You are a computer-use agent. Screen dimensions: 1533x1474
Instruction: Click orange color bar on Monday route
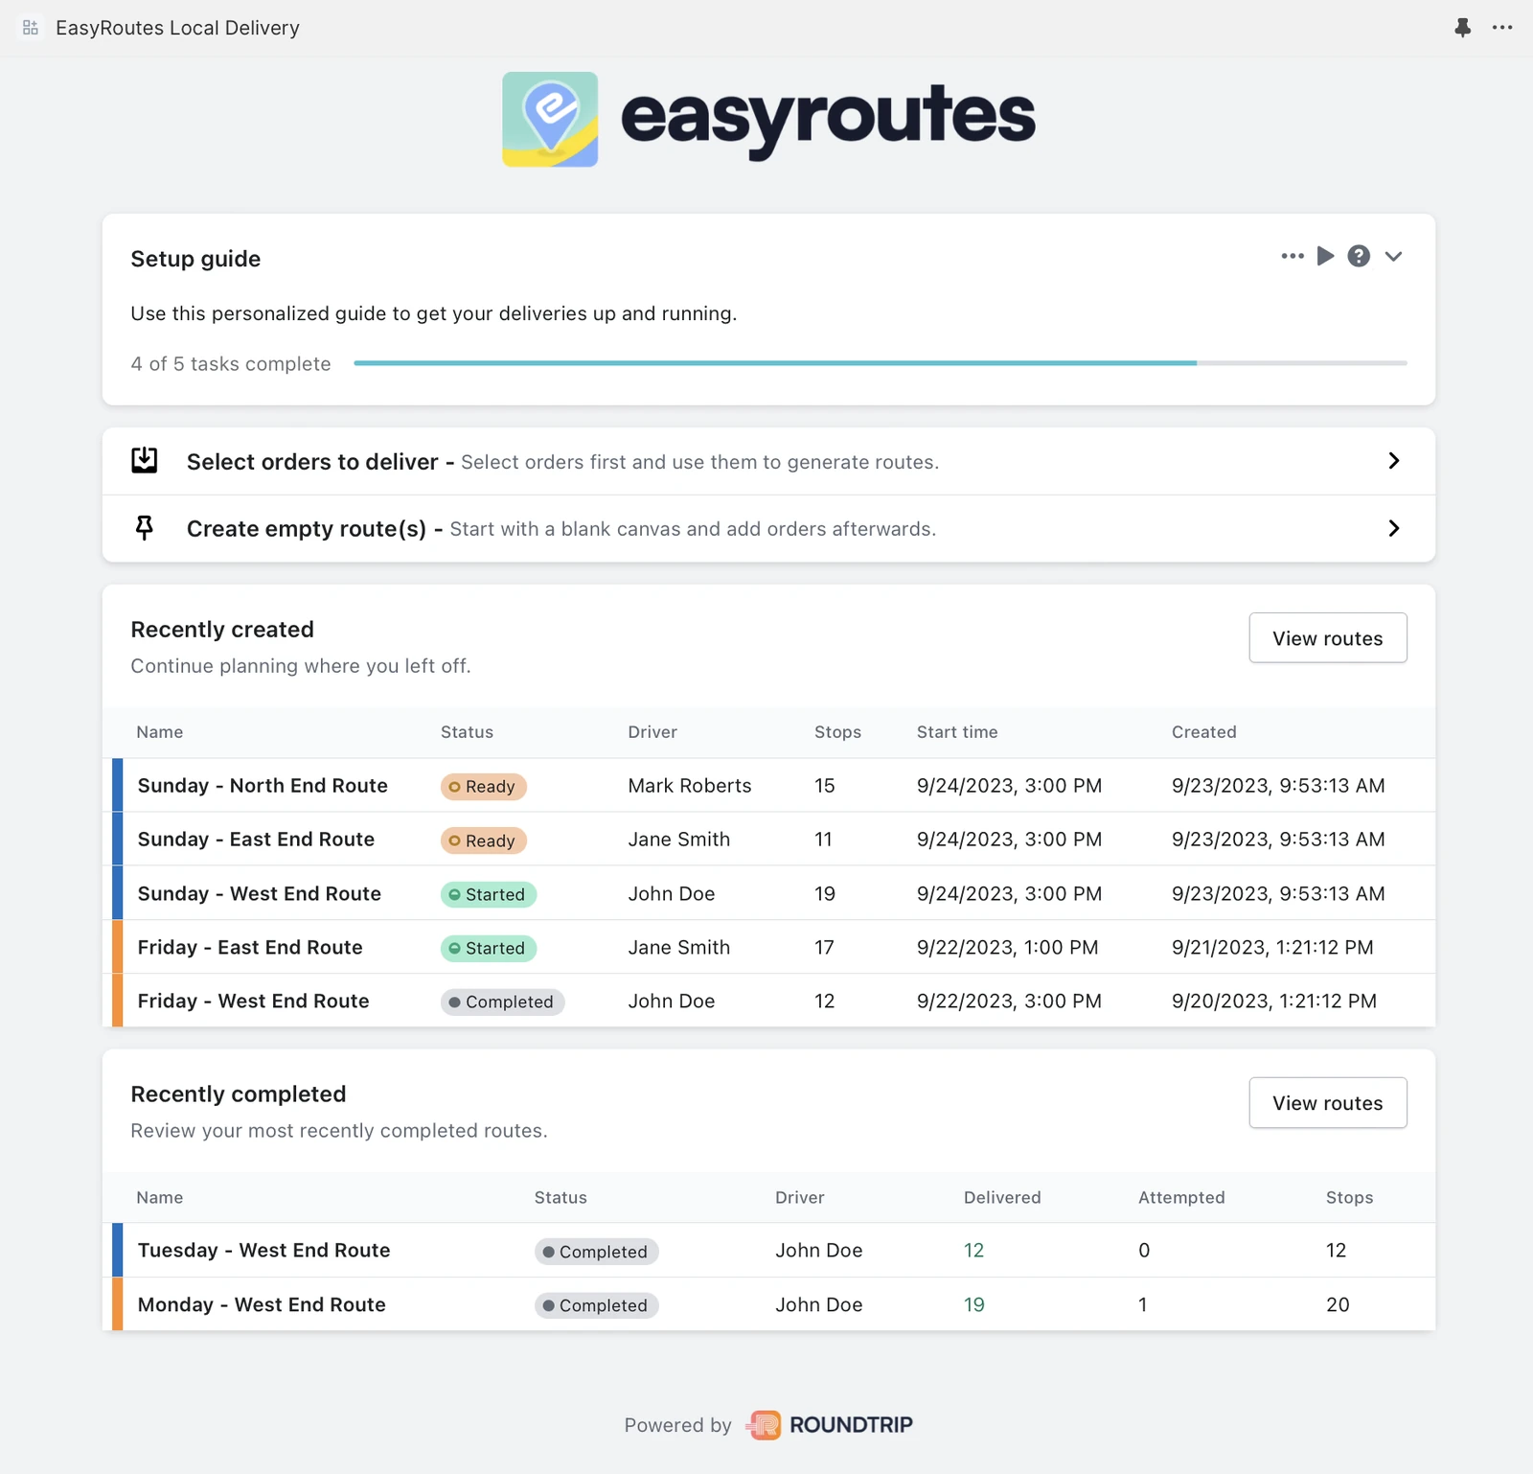point(118,1303)
